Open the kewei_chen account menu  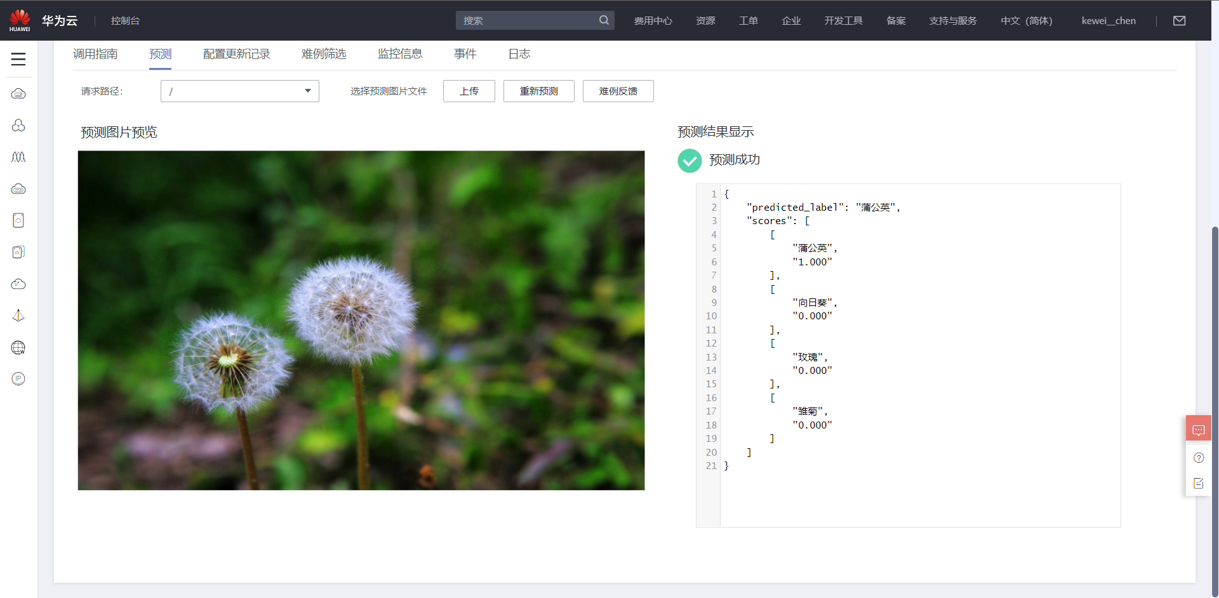tap(1109, 21)
